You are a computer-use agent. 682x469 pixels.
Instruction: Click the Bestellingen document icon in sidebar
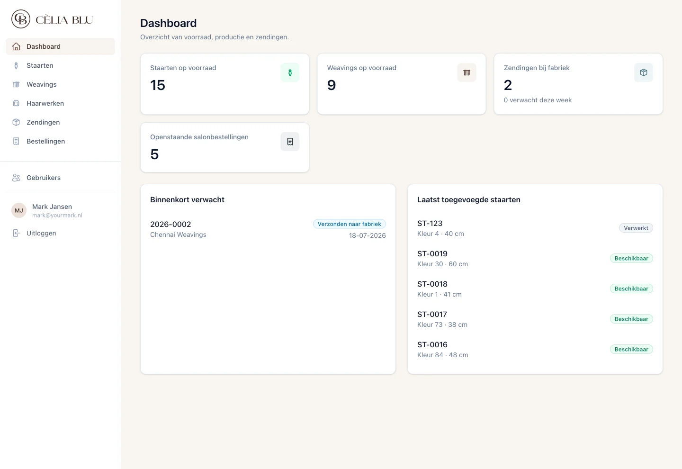[x=16, y=141]
